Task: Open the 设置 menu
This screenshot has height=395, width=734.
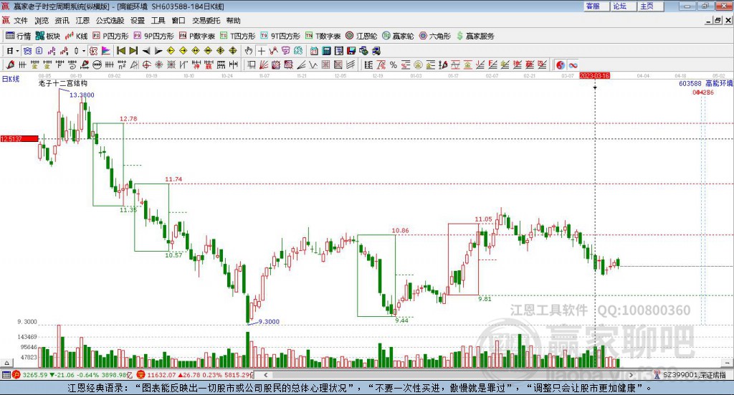Action: click(x=138, y=21)
